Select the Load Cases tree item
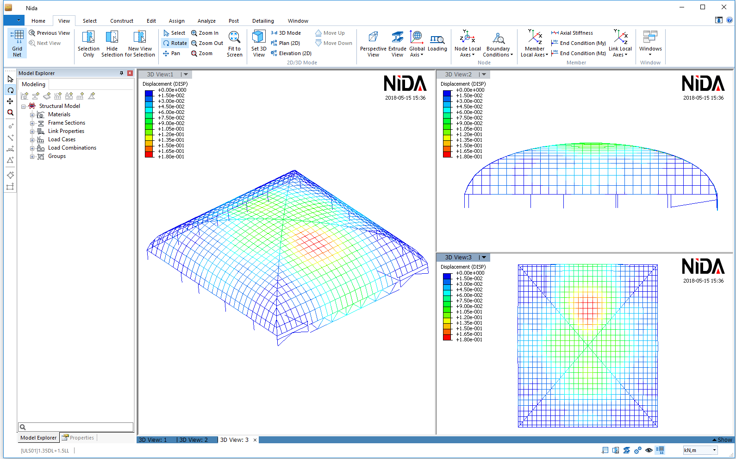The width and height of the screenshot is (736, 459). pyautogui.click(x=62, y=139)
